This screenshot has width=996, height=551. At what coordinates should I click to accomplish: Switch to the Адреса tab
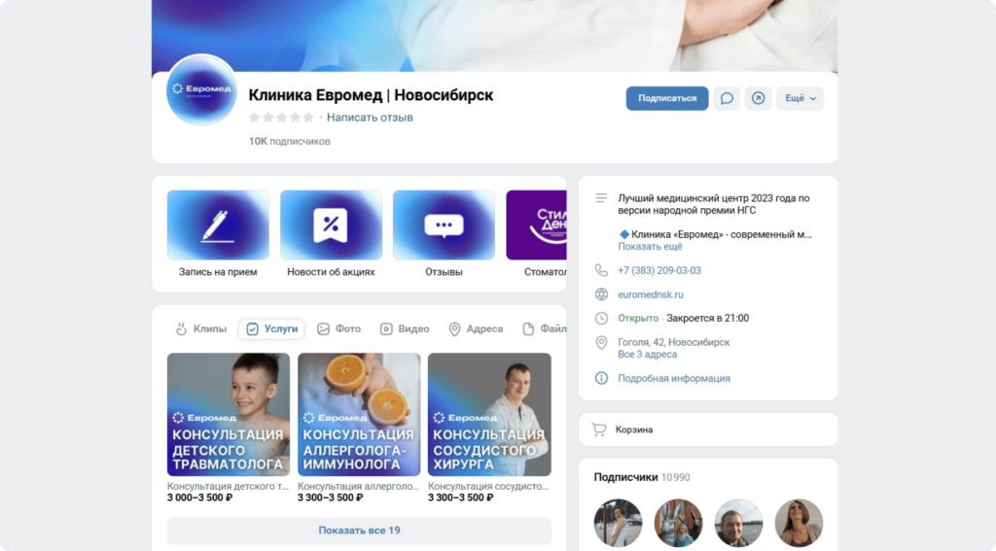(x=476, y=328)
